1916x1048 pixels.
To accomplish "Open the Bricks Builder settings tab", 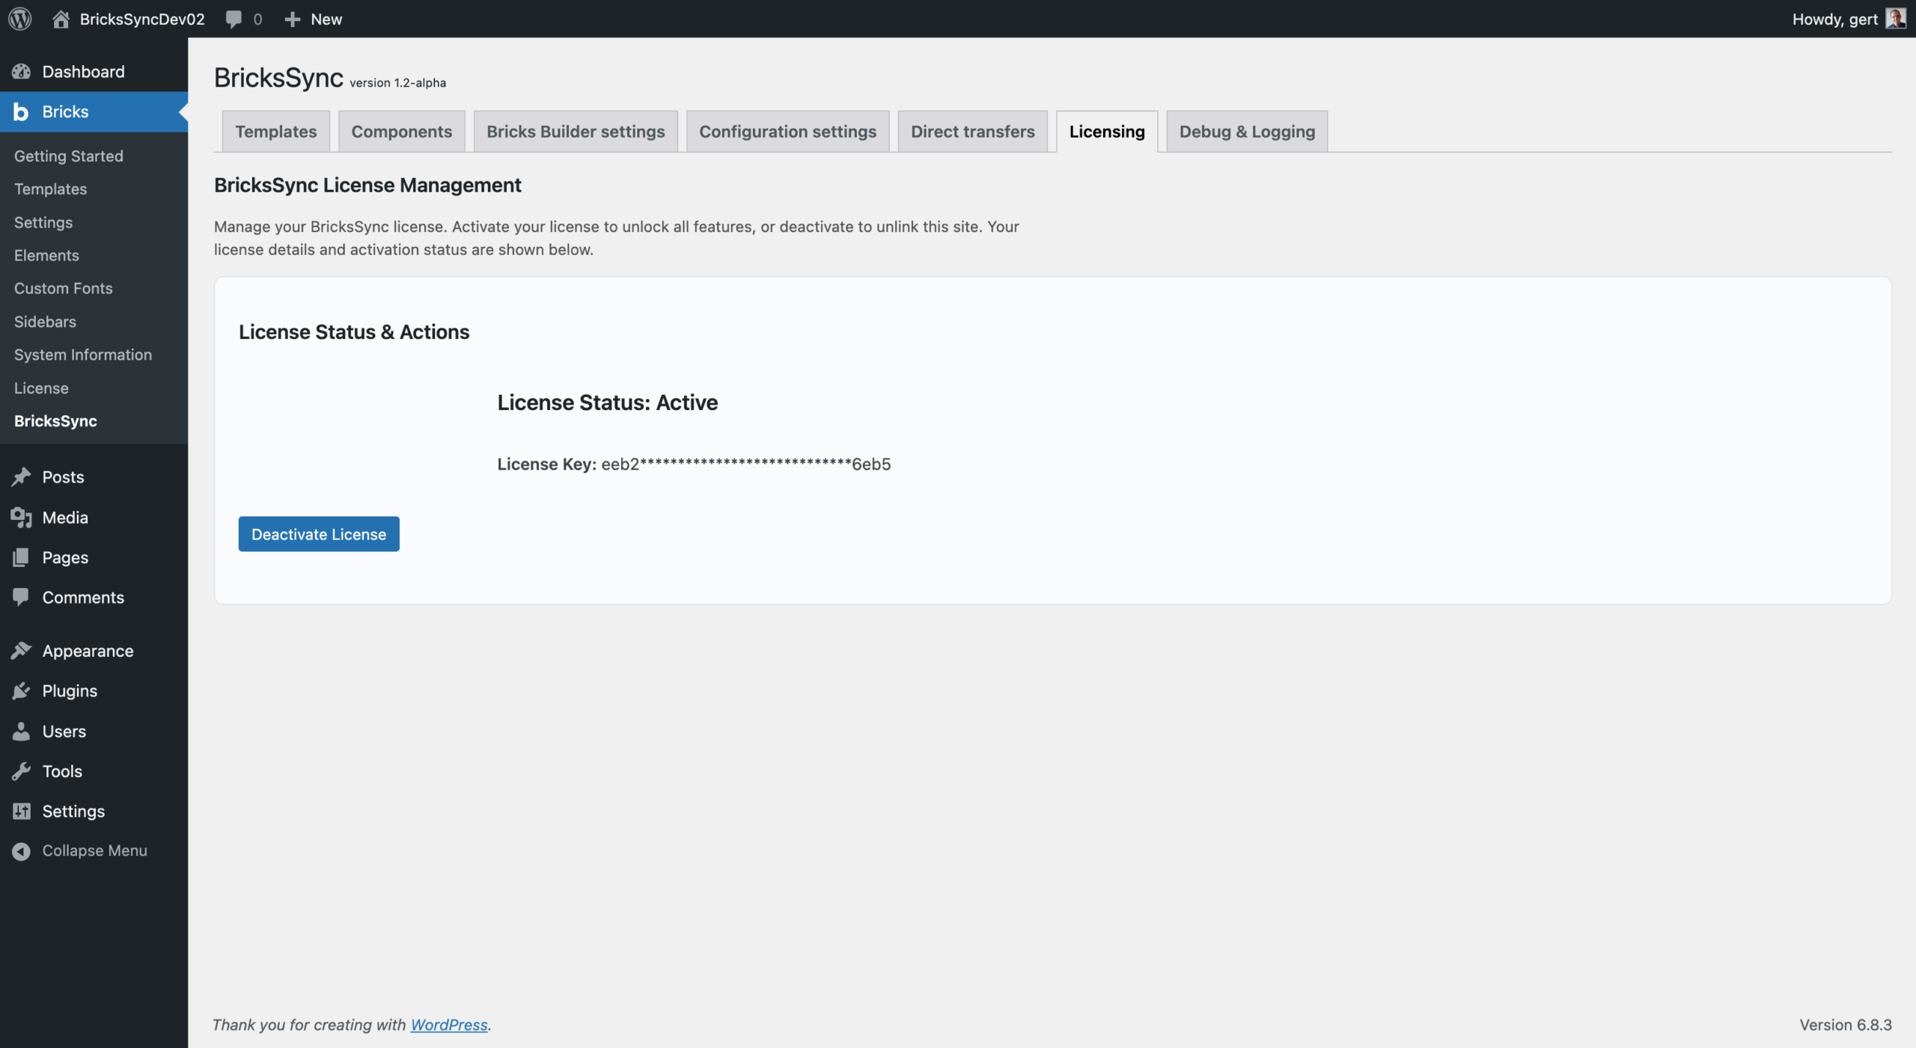I will [575, 132].
